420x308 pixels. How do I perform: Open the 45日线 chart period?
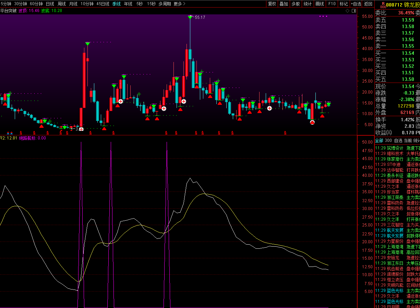click(x=103, y=4)
